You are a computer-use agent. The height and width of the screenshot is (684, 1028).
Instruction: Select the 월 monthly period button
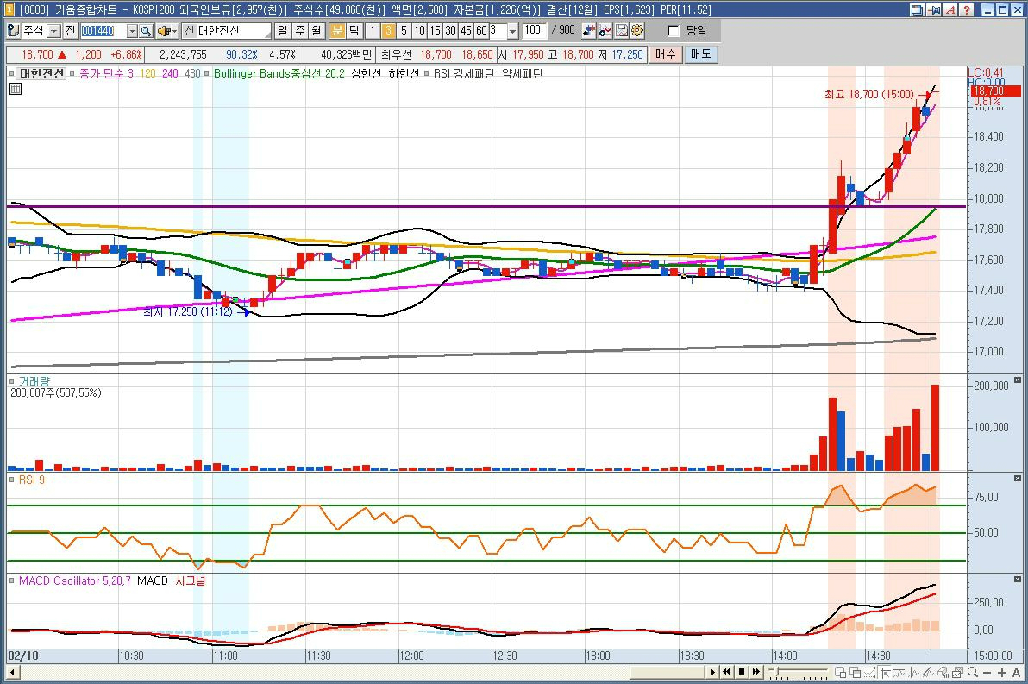(317, 31)
